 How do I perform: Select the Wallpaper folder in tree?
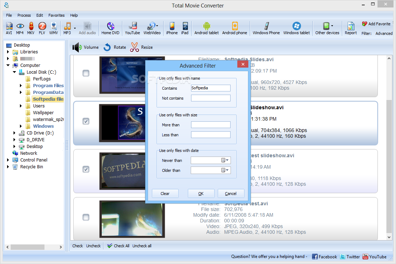pos(43,113)
